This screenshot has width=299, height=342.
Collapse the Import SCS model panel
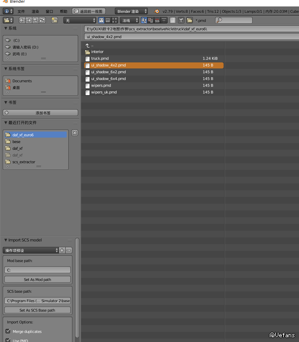click(x=6, y=240)
